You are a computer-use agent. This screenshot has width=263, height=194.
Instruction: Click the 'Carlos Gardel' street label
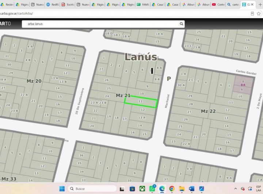tap(246, 72)
